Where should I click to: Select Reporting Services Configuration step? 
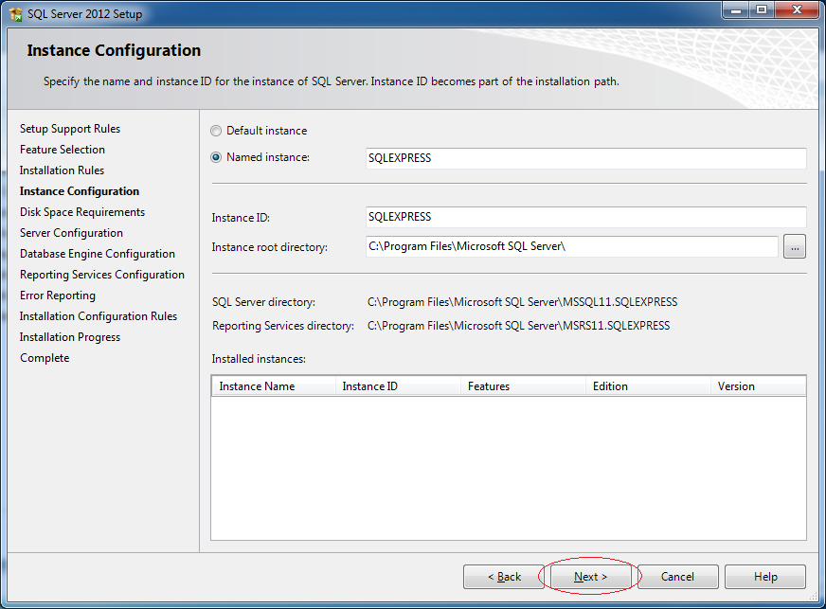[102, 275]
